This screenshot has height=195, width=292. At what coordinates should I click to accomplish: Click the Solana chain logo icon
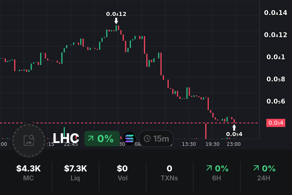point(129,139)
